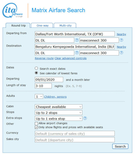The width and height of the screenshot is (136, 156).
Task: Enable Allow airport changes checkbox
Action: (x=36, y=123)
